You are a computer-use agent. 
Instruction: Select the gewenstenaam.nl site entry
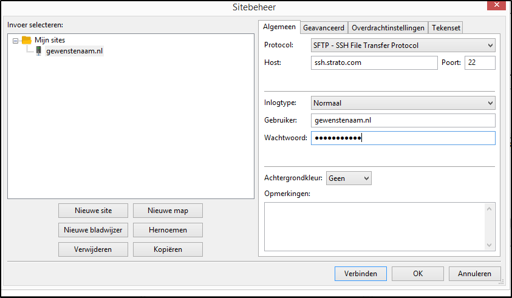74,51
